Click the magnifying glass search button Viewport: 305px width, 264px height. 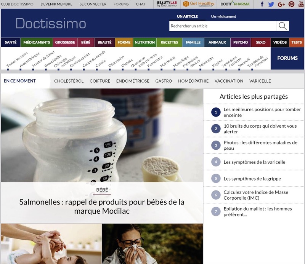click(x=283, y=26)
